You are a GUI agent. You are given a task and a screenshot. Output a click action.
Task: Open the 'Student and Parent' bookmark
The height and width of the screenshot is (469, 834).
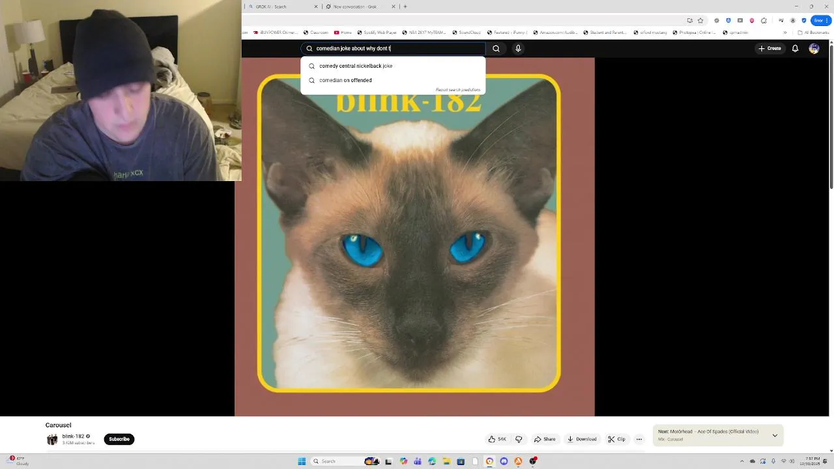point(605,33)
